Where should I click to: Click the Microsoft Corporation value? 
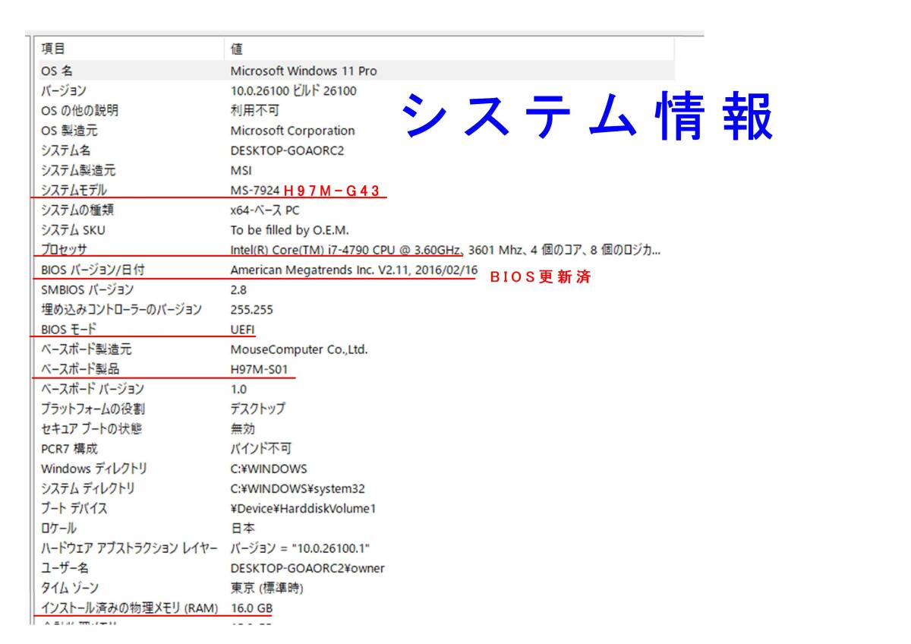coord(292,131)
